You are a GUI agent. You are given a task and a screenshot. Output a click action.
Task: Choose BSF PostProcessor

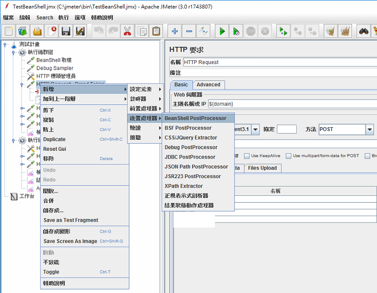(199, 128)
